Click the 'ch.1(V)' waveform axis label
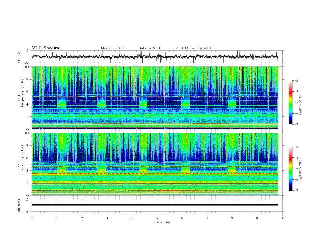Image resolution: width=318 pixels, height=245 pixels. 19,57
